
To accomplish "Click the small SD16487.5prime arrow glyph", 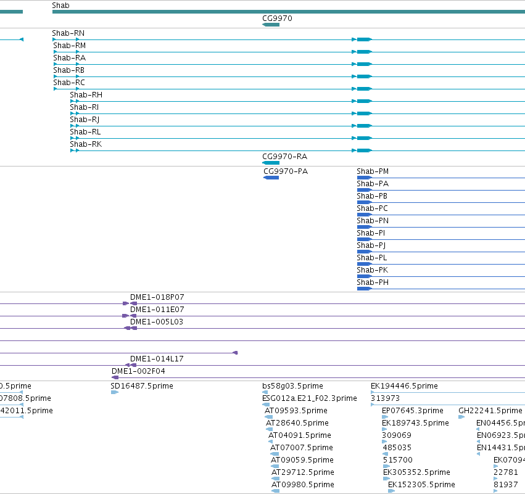I will tap(115, 392).
